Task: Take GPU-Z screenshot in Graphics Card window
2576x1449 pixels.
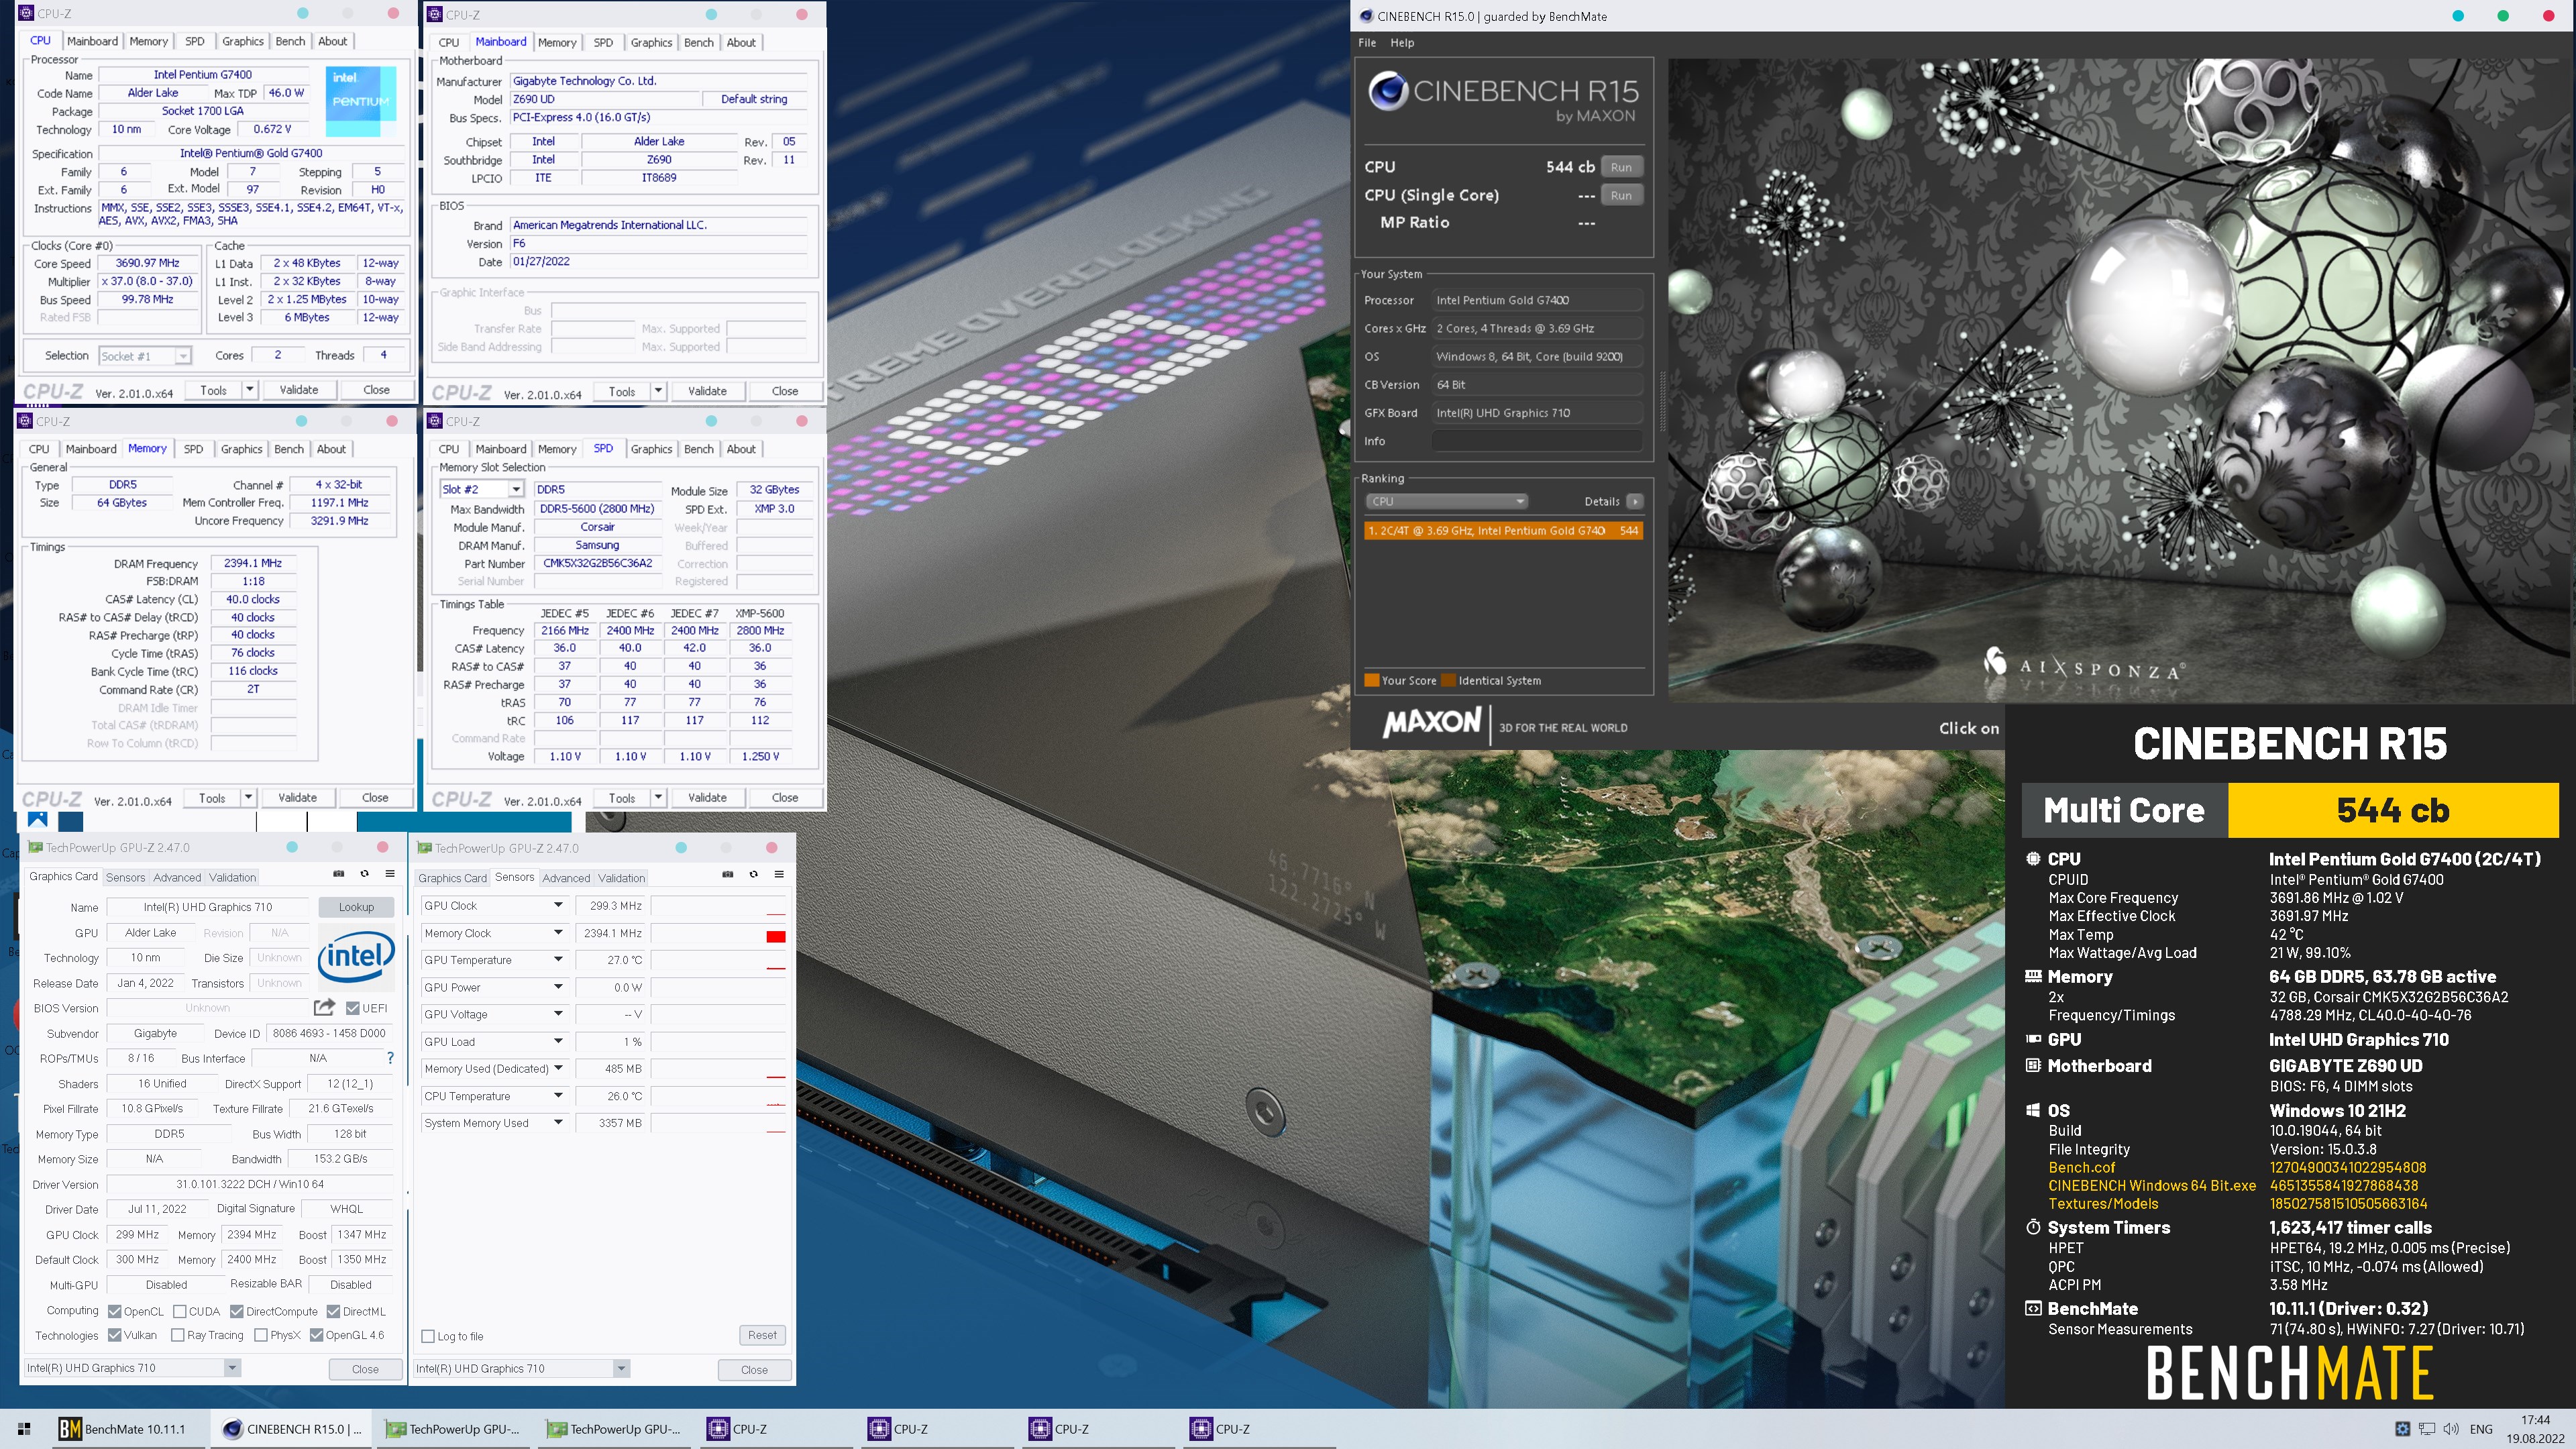Action: pos(339,873)
